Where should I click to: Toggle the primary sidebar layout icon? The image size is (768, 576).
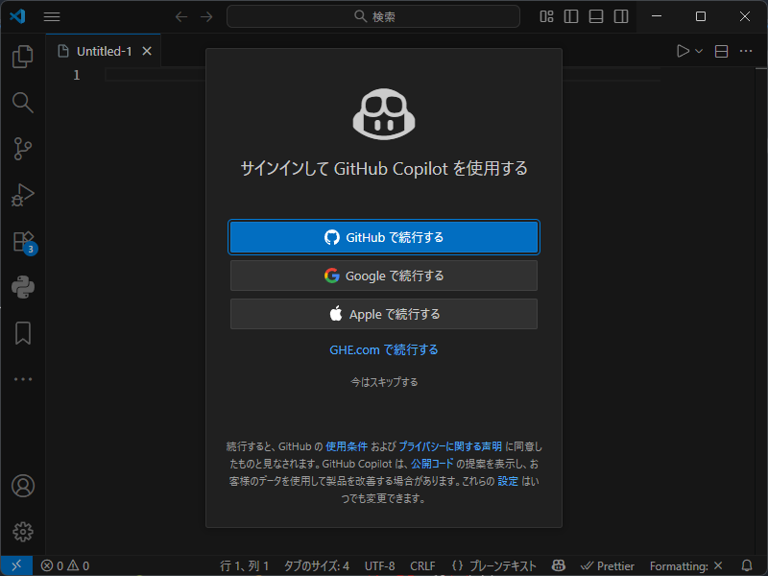(571, 16)
